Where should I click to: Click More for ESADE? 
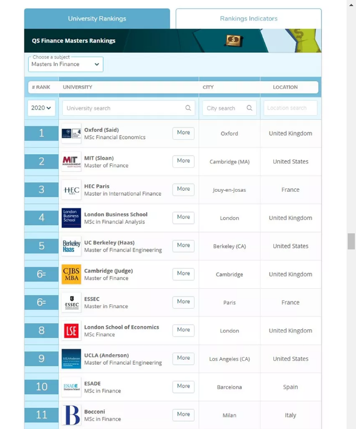tap(184, 386)
